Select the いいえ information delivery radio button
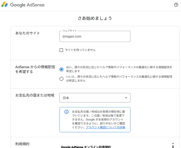The height and width of the screenshot is (148, 181). point(61,79)
